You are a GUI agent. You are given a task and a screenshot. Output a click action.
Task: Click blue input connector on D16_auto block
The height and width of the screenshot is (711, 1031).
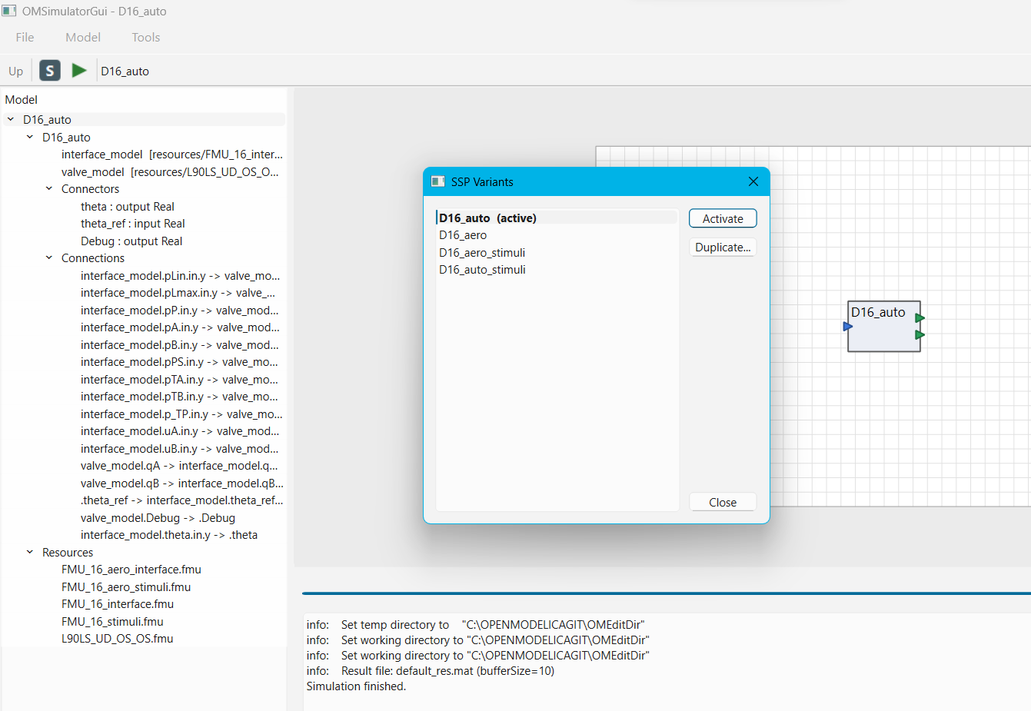(847, 327)
